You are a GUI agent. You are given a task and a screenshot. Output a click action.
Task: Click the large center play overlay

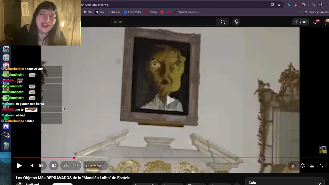pos(170,100)
